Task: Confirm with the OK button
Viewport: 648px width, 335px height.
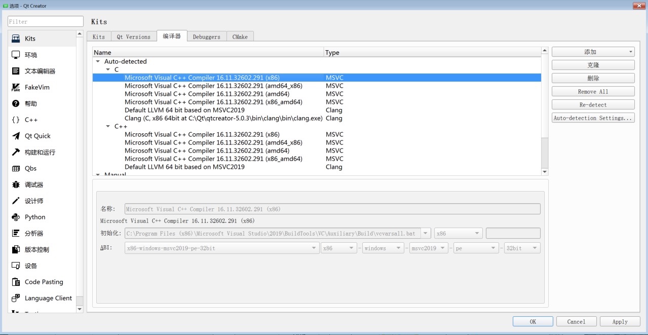Action: tap(533, 321)
